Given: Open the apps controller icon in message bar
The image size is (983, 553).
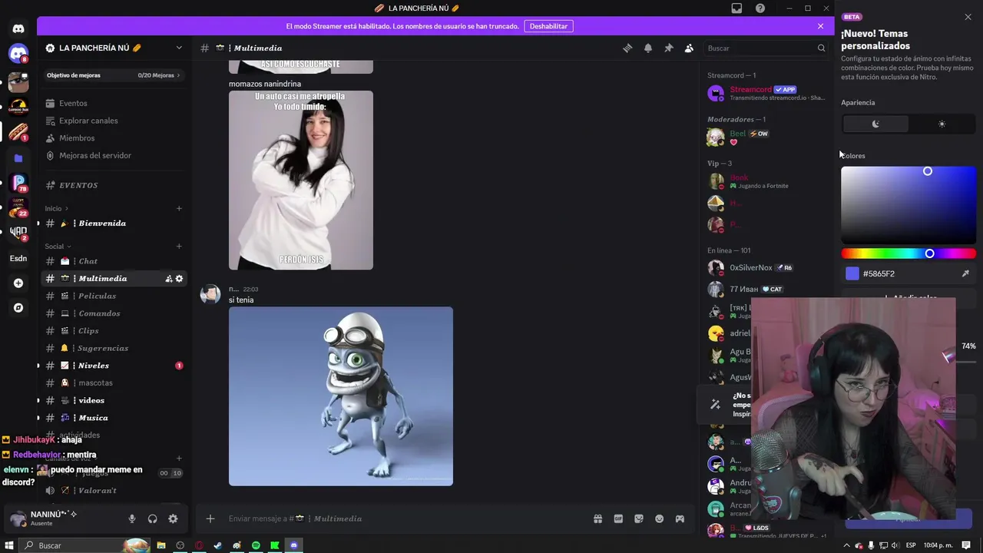Looking at the screenshot, I should click(x=680, y=518).
